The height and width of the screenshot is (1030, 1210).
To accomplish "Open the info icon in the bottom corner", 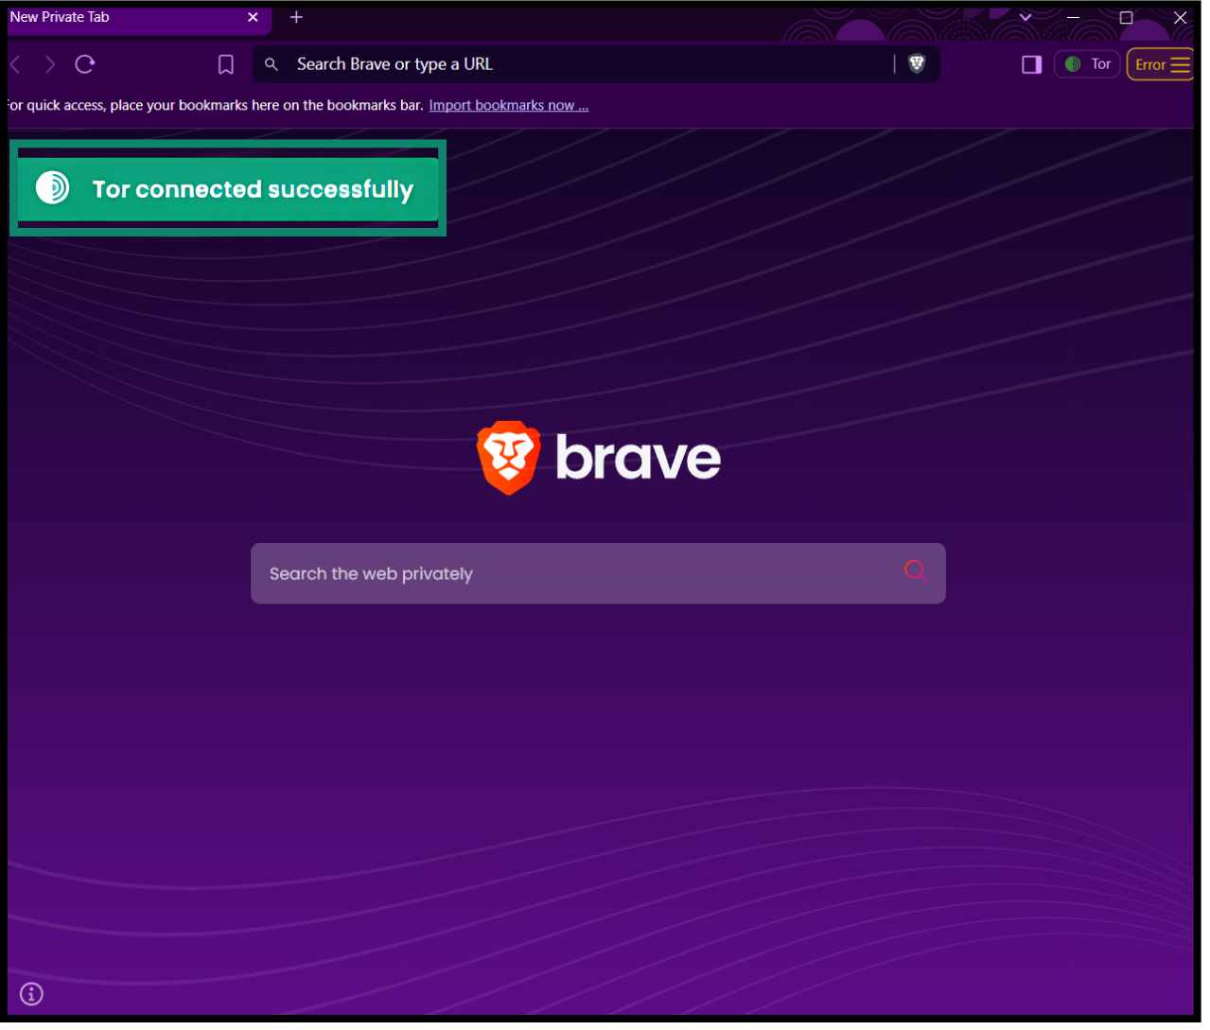I will click(x=31, y=994).
